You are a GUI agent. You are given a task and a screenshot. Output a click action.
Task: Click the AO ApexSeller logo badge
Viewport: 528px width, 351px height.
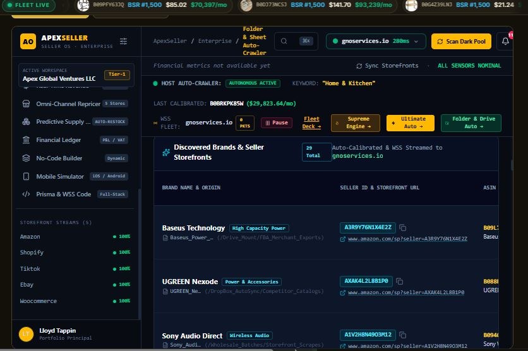click(x=28, y=42)
